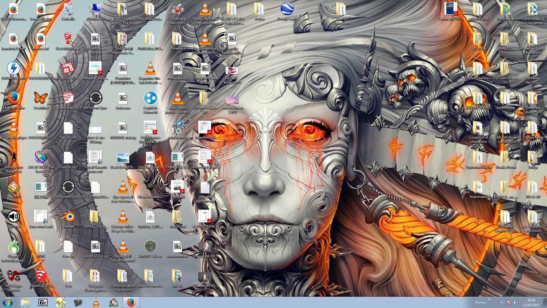Show hidden system tray icons
Viewport: 547px width, 308px height.
click(x=495, y=303)
